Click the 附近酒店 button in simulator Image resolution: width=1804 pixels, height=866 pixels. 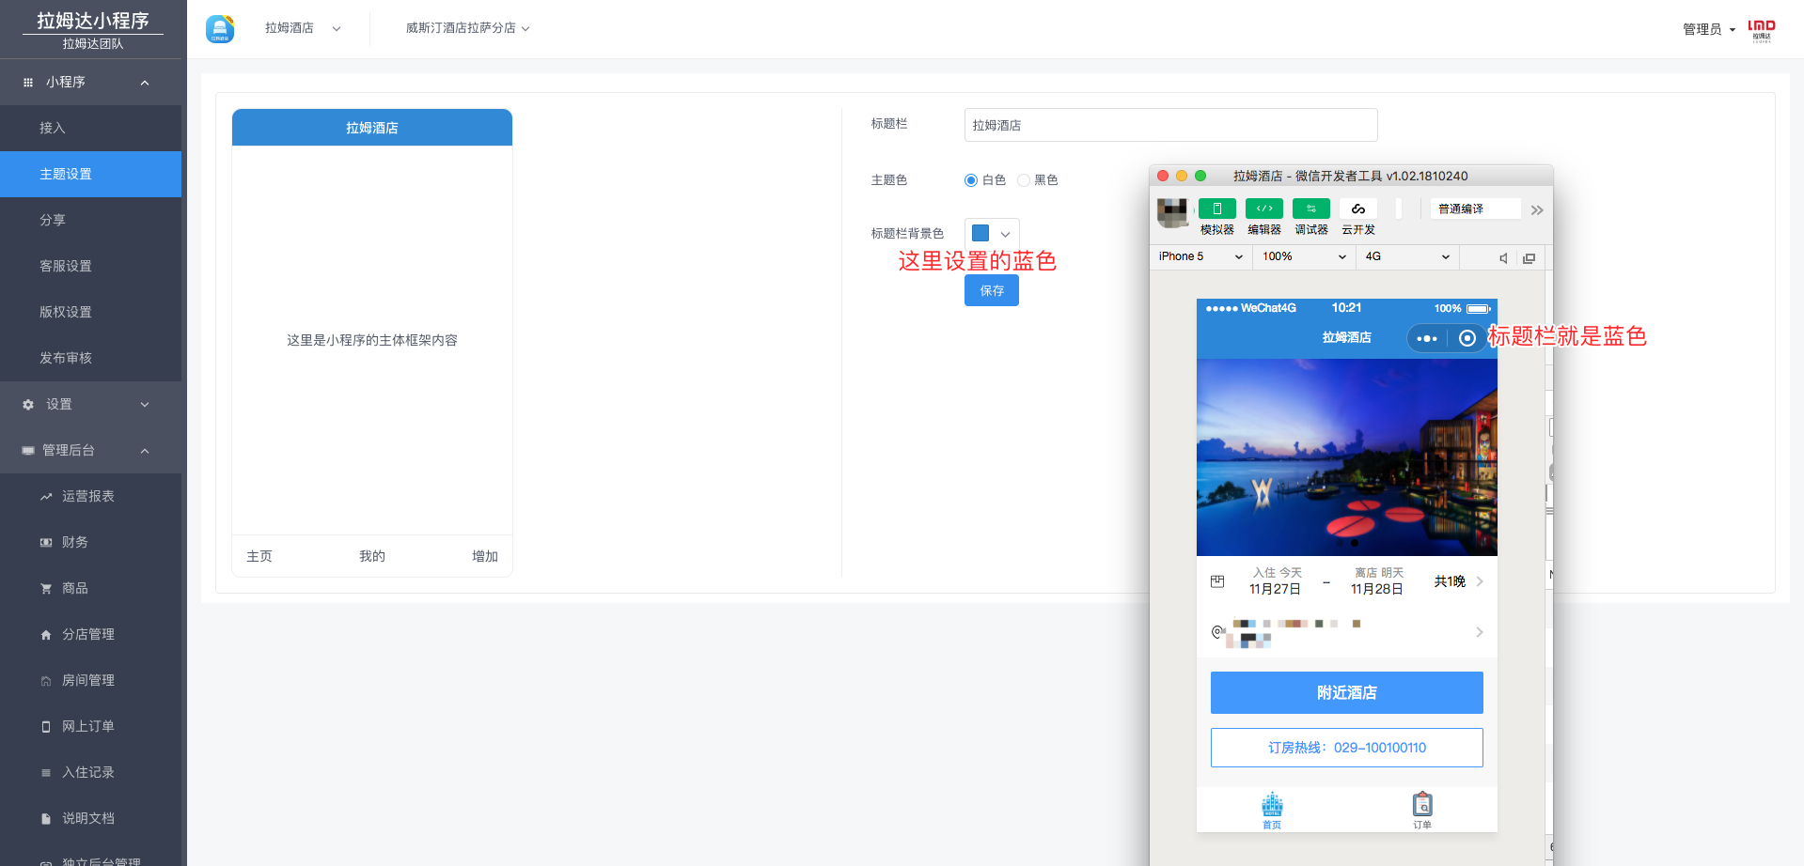coord(1346,692)
